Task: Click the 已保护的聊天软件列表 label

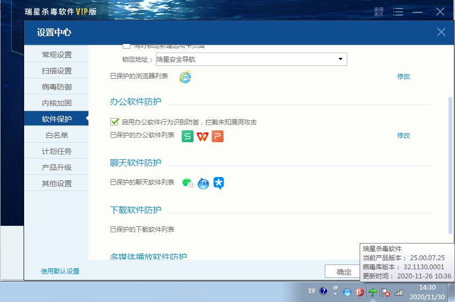Action: (x=142, y=182)
